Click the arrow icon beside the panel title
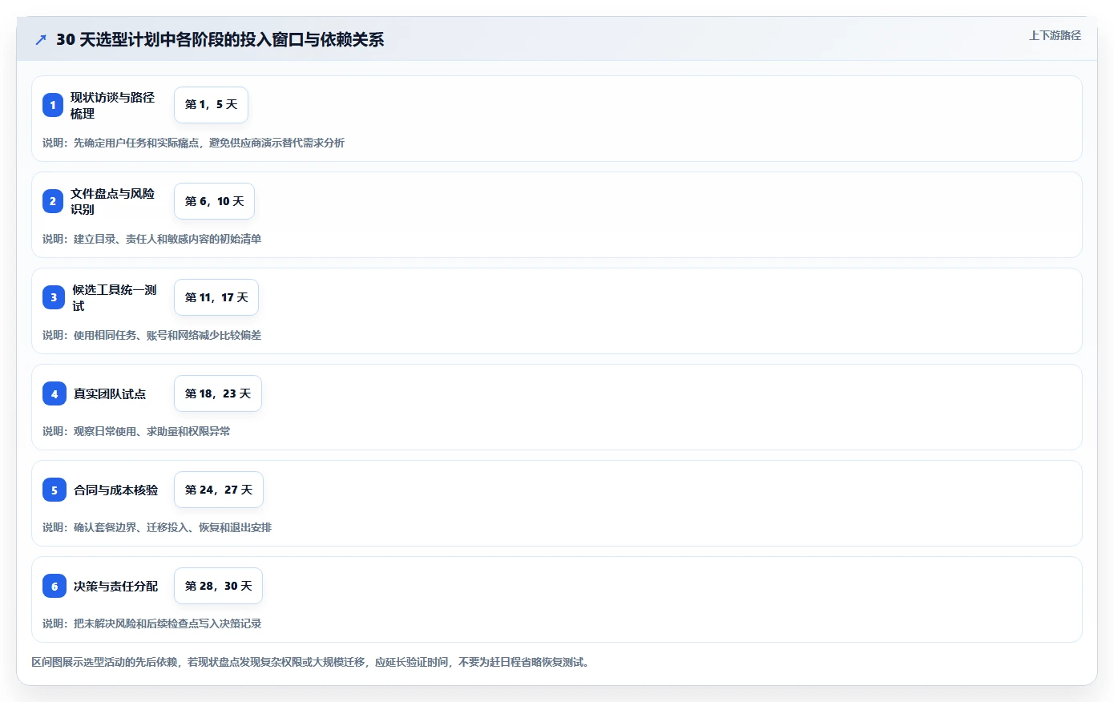Viewport: 1114px width, 702px height. pyautogui.click(x=41, y=39)
